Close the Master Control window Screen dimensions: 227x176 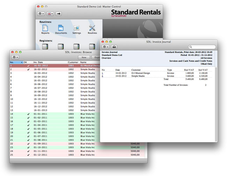point(38,7)
